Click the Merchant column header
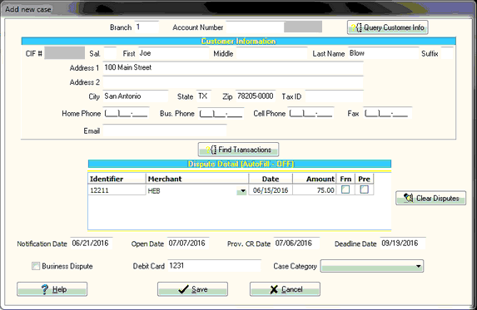 tap(197, 179)
